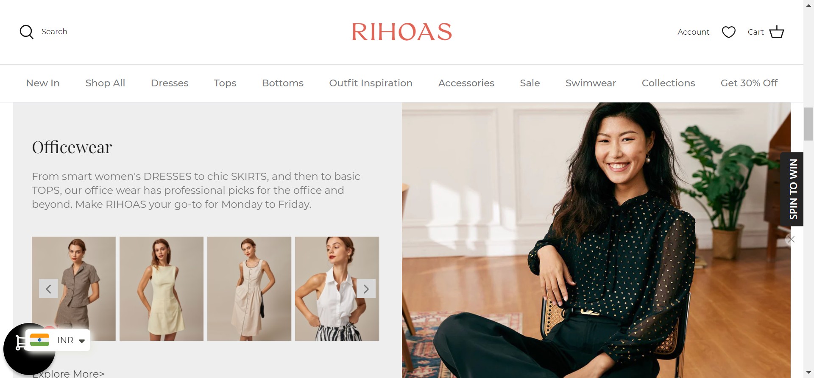Screen dimensions: 814x378
Task: Click the magnifying glass search icon
Action: 27,32
